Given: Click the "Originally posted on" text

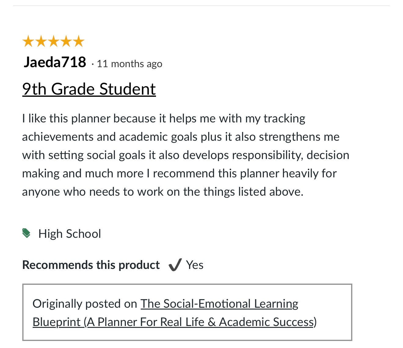Looking at the screenshot, I should pos(85,304).
